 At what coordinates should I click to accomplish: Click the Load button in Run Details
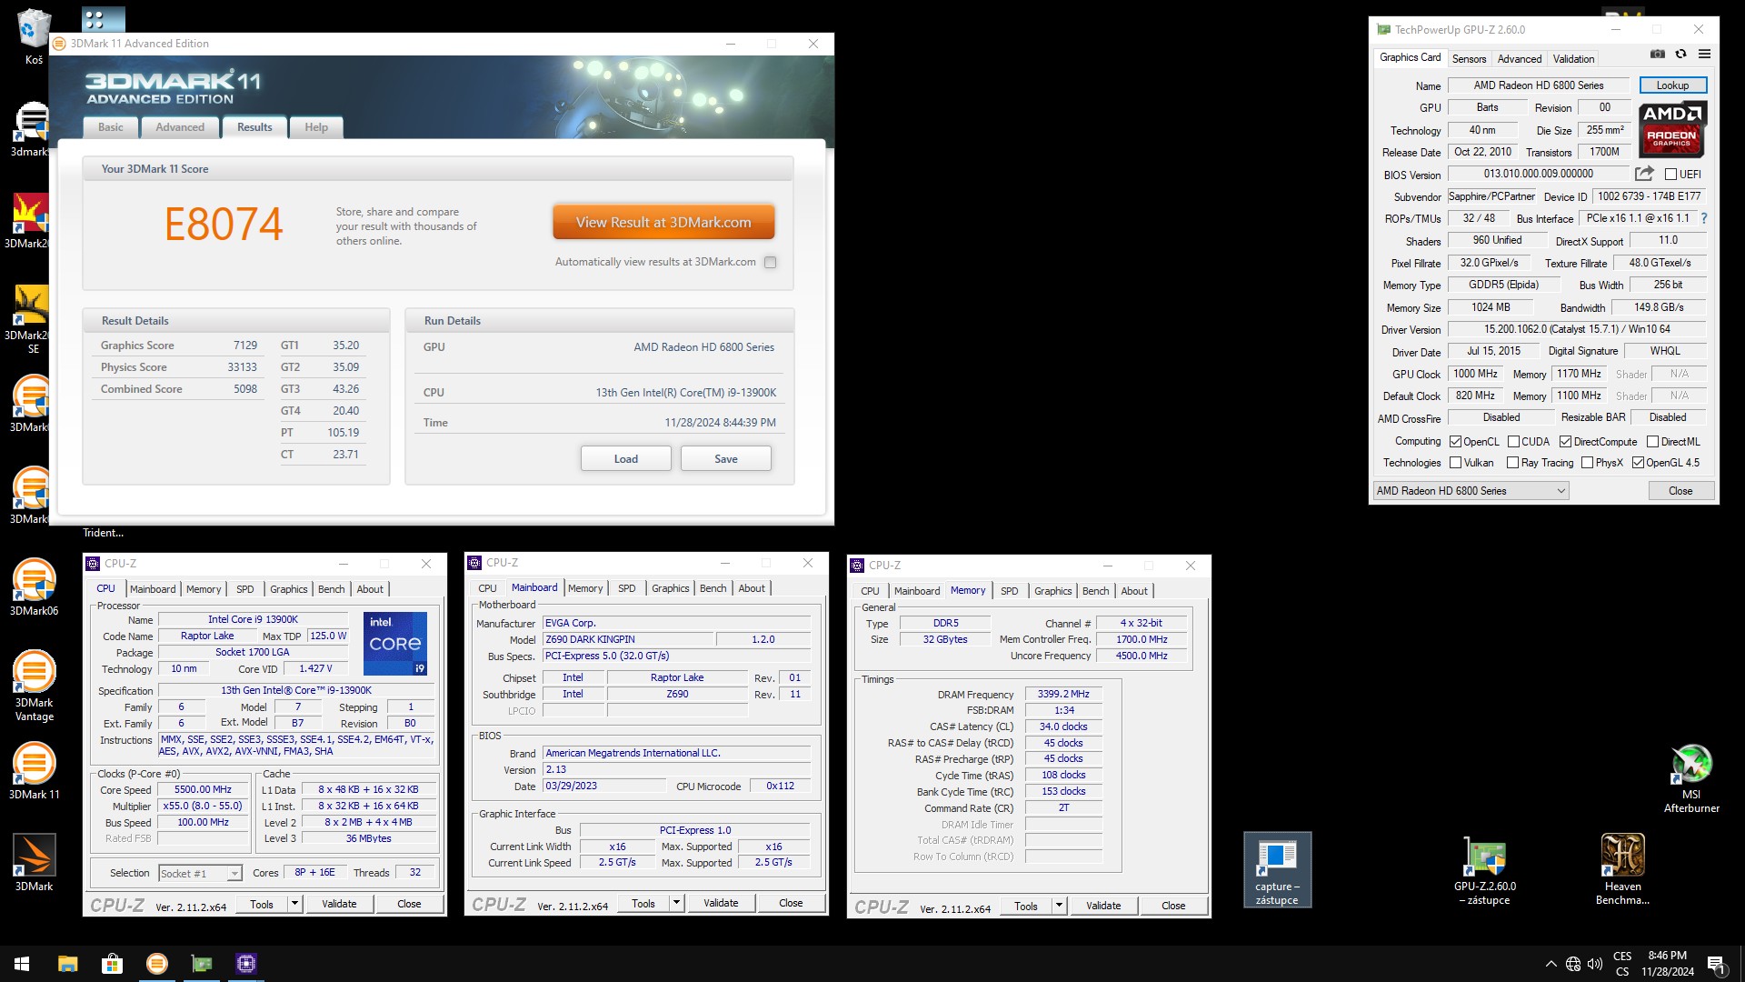coord(626,458)
